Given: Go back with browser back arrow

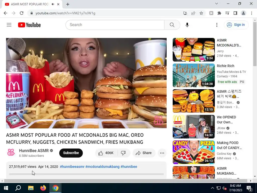Looking at the screenshot, I should pyautogui.click(x=6, y=13).
